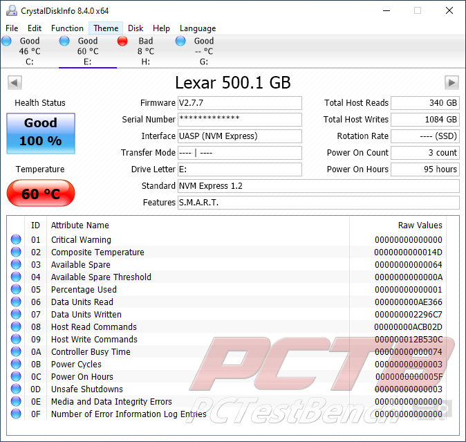This screenshot has height=442, width=466.
Task: Click the Lexar 500.1 GB disk title
Action: [x=233, y=82]
